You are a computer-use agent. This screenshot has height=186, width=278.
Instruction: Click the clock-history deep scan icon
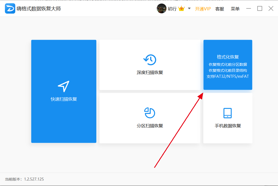150,60
